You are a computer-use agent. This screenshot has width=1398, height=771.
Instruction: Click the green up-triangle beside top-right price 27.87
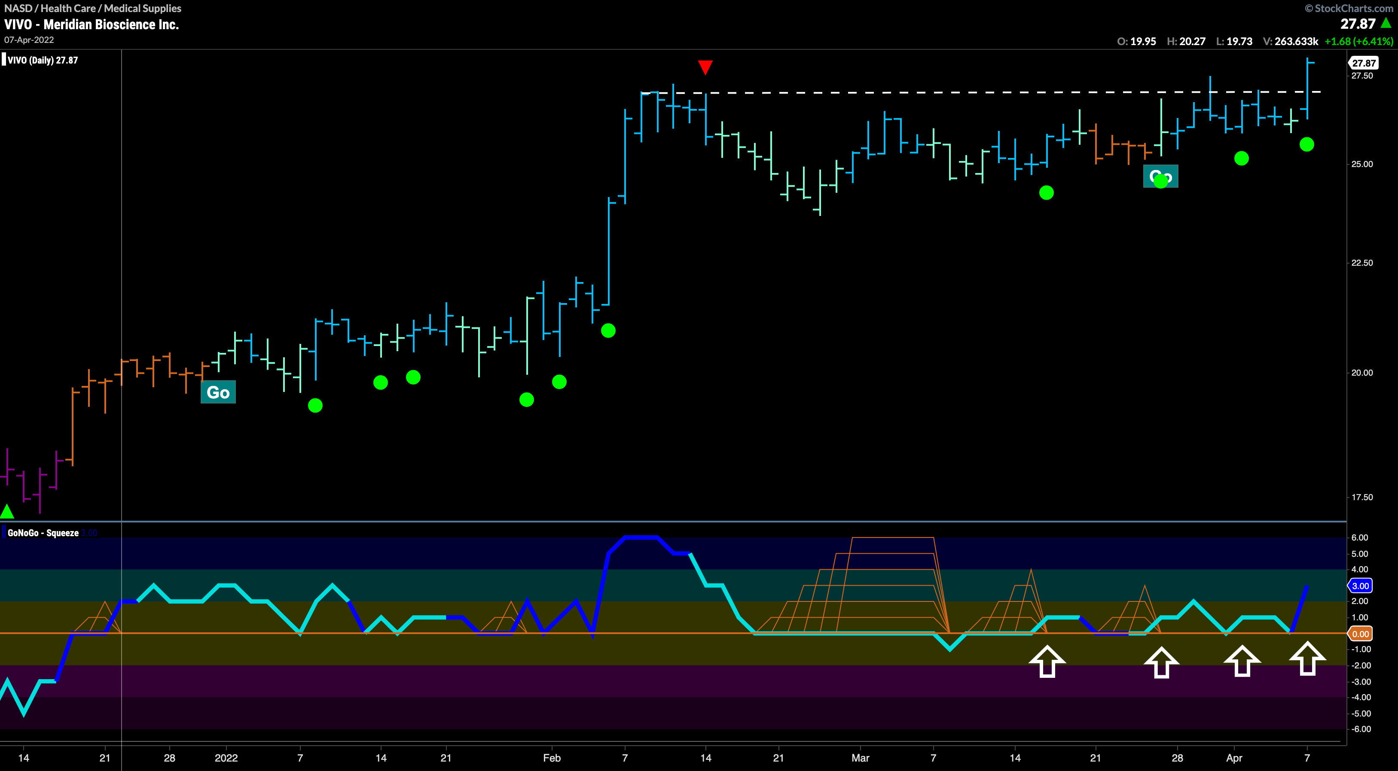pos(1386,22)
